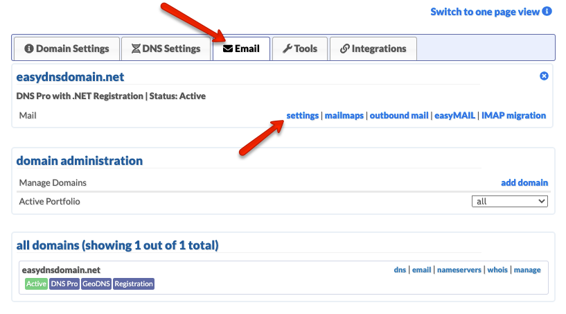Click the DNS Pro badge

64,284
